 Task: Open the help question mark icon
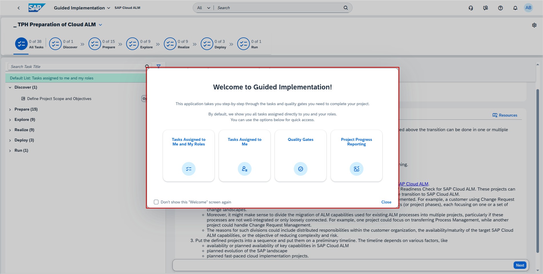pos(500,8)
